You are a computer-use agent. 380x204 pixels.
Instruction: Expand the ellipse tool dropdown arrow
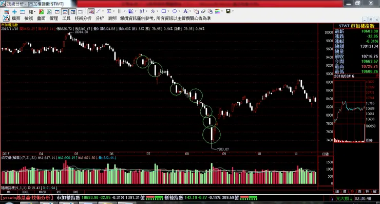pos(179,11)
